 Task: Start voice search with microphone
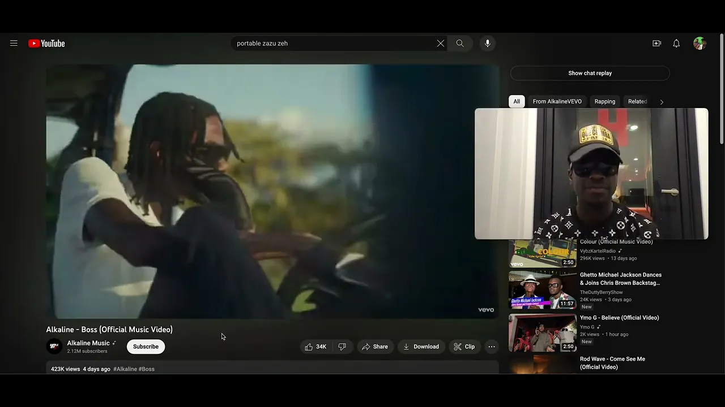(487, 44)
